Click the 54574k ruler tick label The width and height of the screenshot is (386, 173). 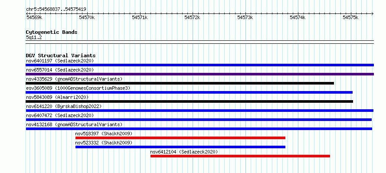(298, 17)
